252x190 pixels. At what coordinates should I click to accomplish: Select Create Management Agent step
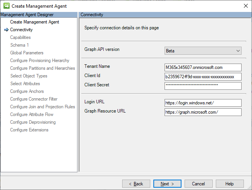coord(35,22)
